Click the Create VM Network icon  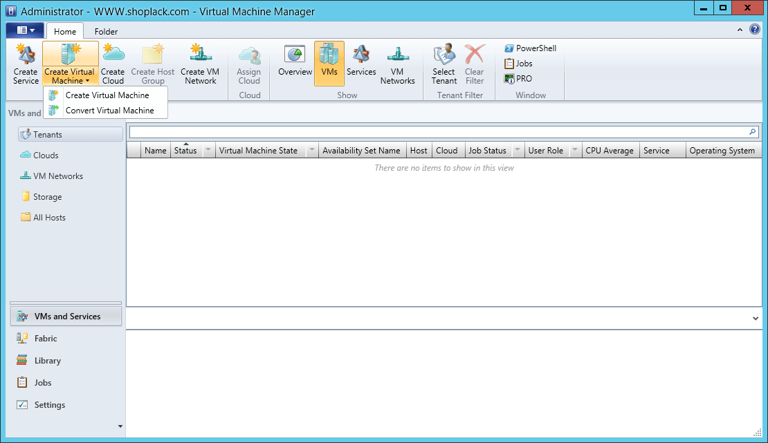[200, 64]
